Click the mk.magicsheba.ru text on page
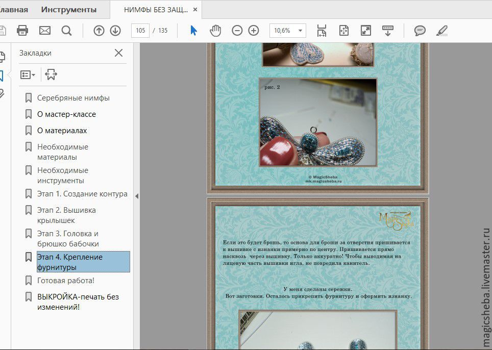492x350 pixels. pyautogui.click(x=324, y=181)
